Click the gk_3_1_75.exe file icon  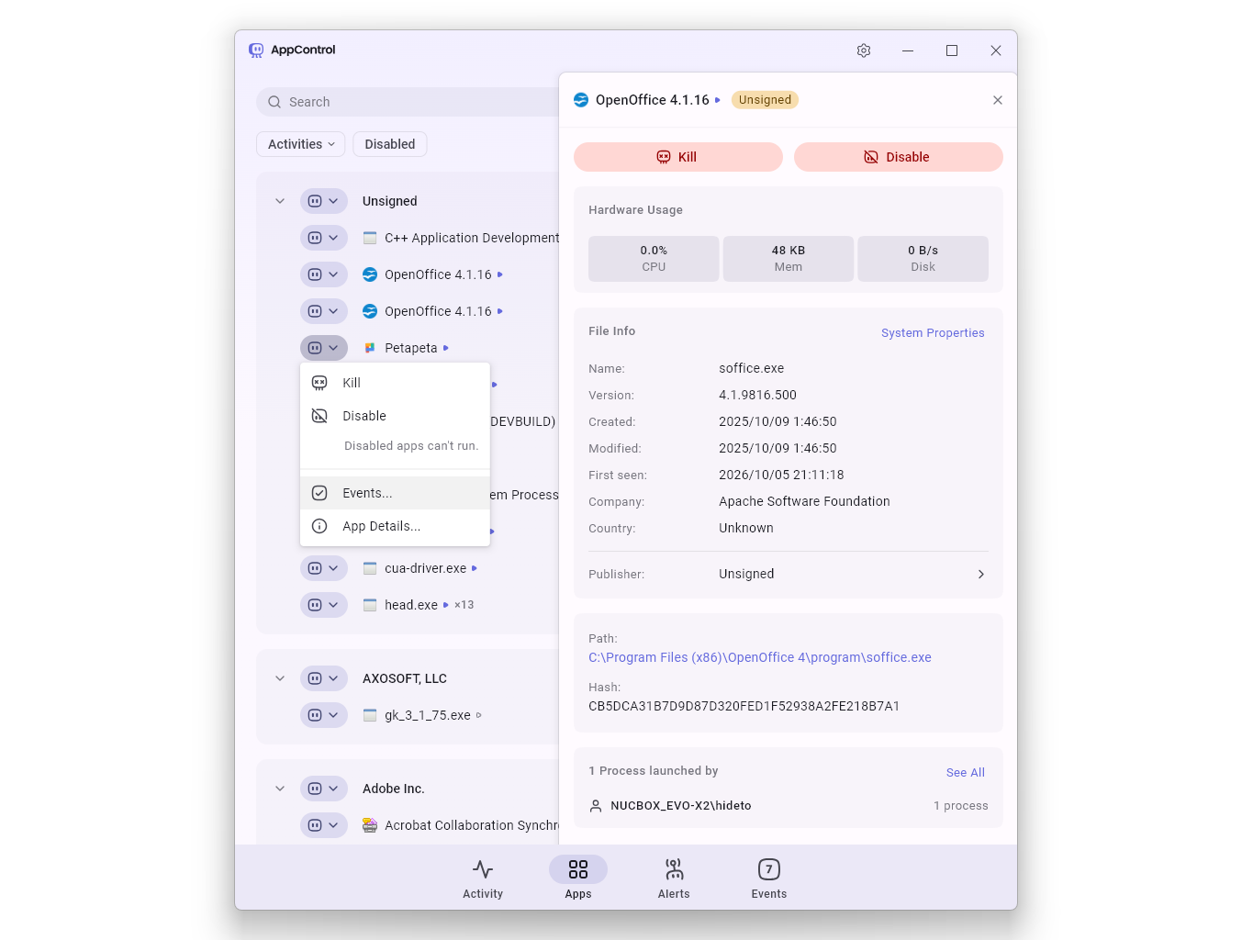point(370,715)
